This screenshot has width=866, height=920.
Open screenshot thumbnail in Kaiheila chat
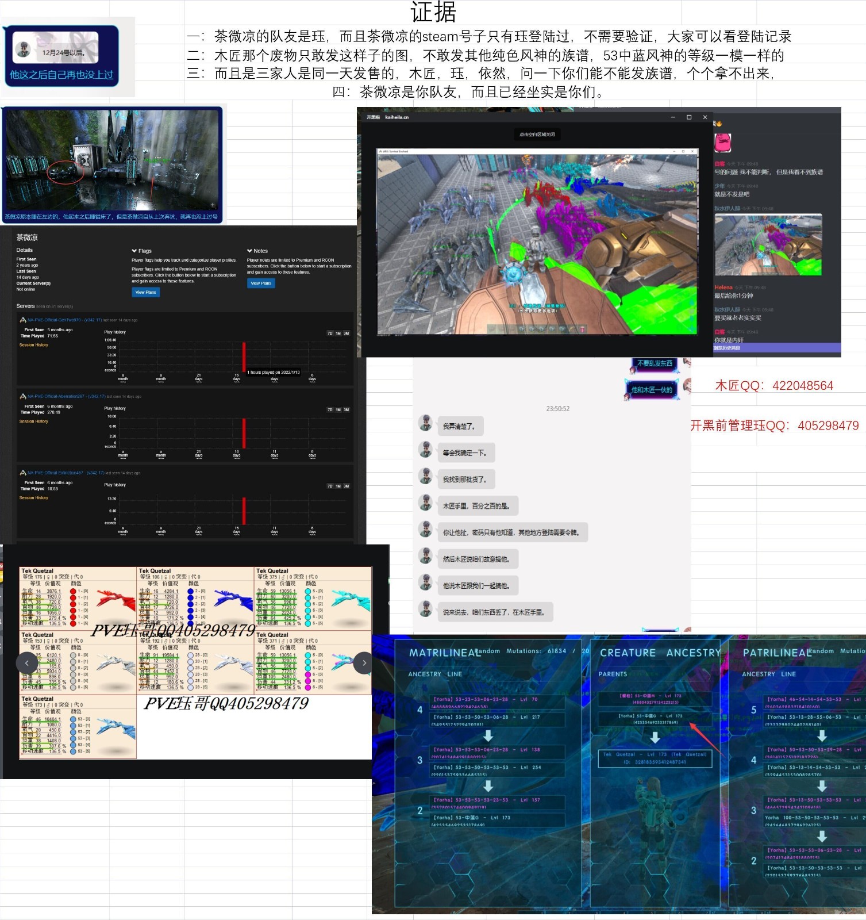768,244
